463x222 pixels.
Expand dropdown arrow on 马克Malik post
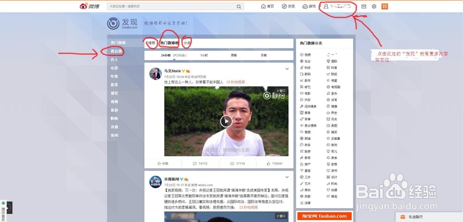tap(287, 69)
